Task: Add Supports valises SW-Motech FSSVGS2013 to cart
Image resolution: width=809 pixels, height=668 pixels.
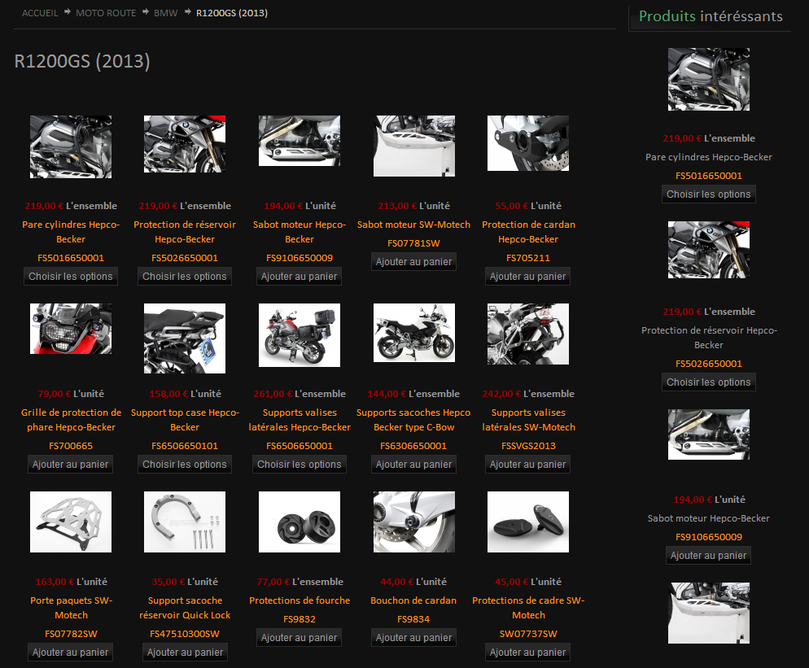Action: 528,465
